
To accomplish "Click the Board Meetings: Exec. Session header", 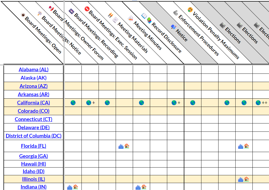I will [x=113, y=35].
